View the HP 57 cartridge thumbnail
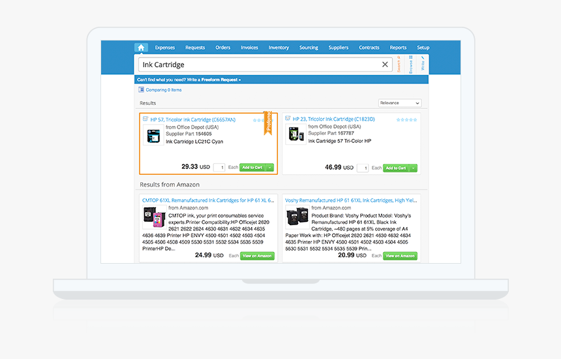Viewport: 561px width, 359px height. [x=153, y=135]
